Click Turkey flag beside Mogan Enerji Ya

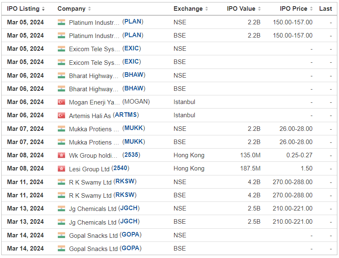[x=61, y=102]
